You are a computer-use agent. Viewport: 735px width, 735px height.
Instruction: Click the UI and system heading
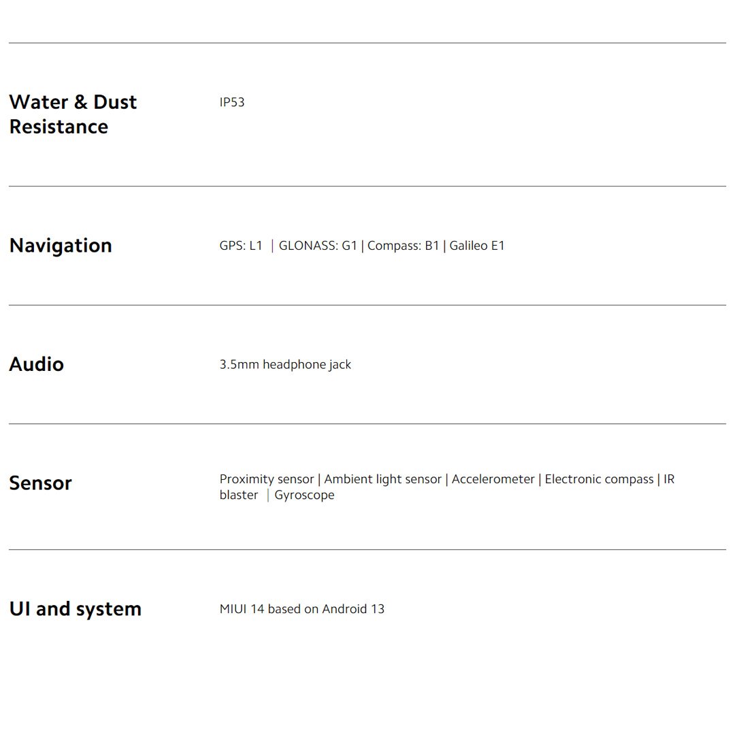click(x=76, y=609)
